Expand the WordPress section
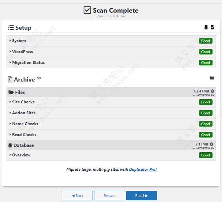The image size is (222, 202). [x=22, y=52]
